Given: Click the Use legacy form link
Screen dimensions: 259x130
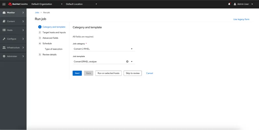Looking at the screenshot, I should 241,19.
